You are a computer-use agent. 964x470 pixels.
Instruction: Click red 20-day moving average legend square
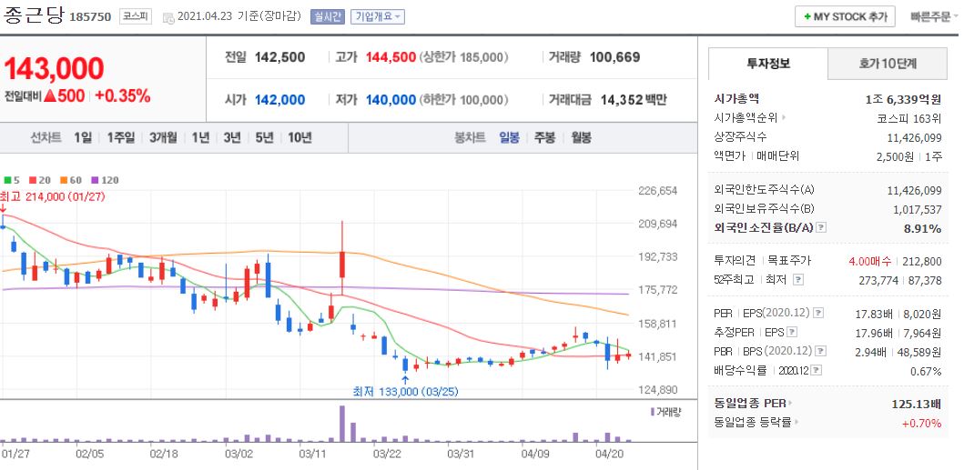31,180
